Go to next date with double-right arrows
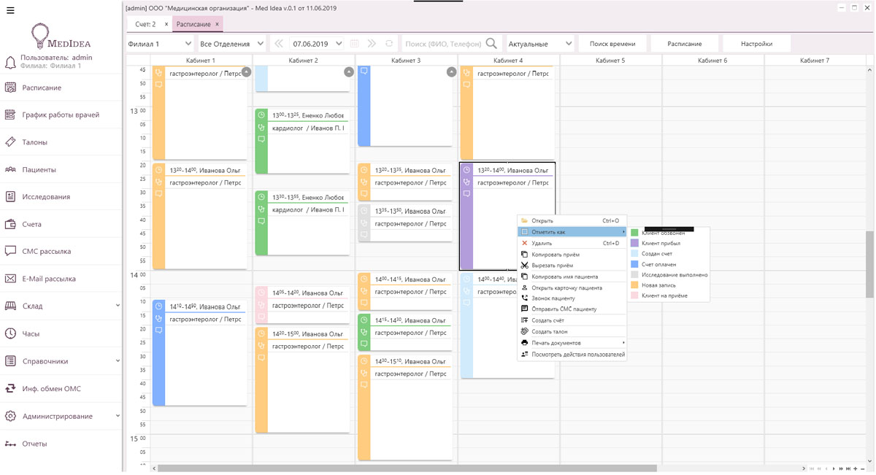This screenshot has width=876, height=475. (372, 44)
